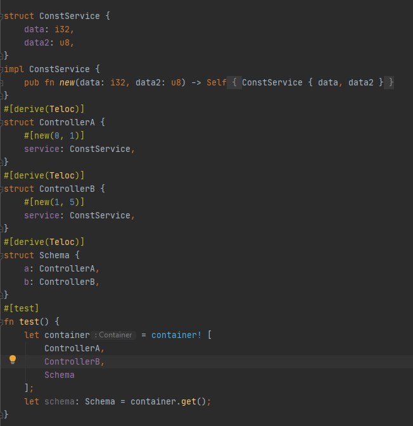Click Schema in the struct Schema declaration
This screenshot has height=426, width=413.
click(54, 255)
